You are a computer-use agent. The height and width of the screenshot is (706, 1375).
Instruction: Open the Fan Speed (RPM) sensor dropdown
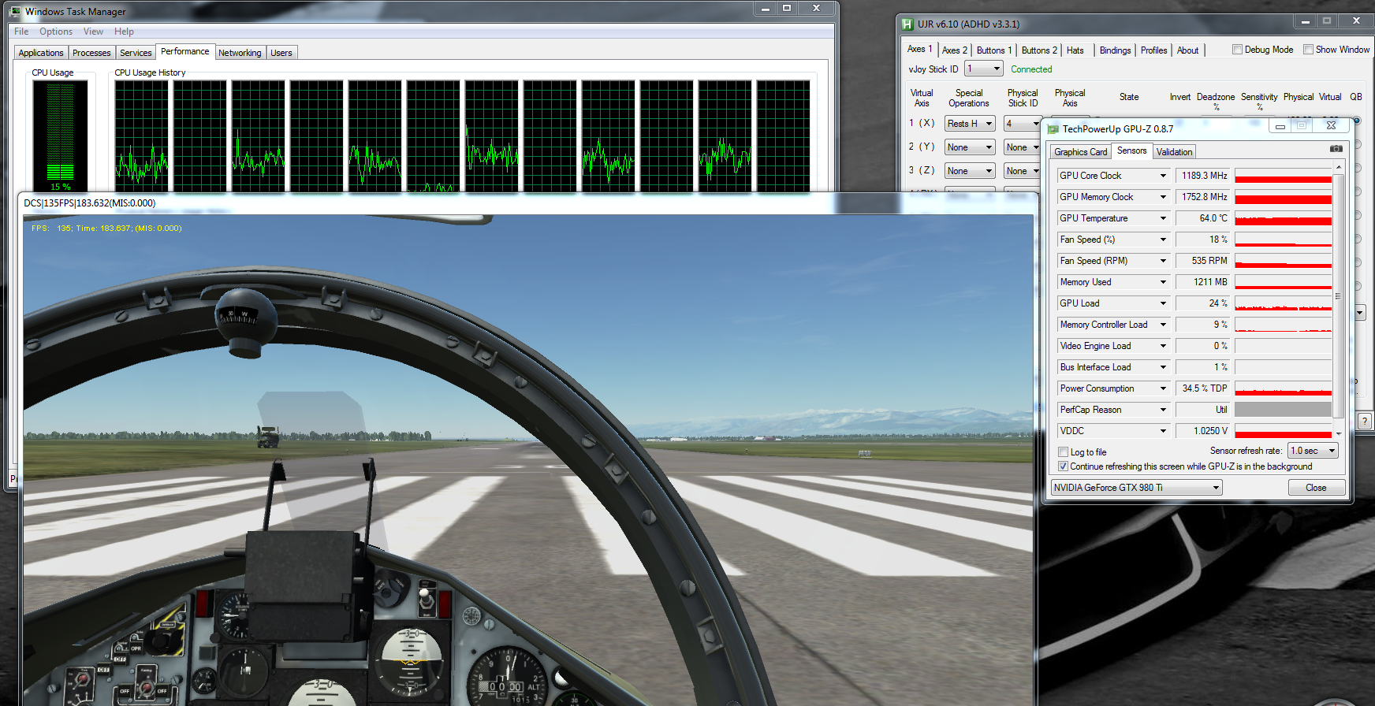pyautogui.click(x=1163, y=261)
